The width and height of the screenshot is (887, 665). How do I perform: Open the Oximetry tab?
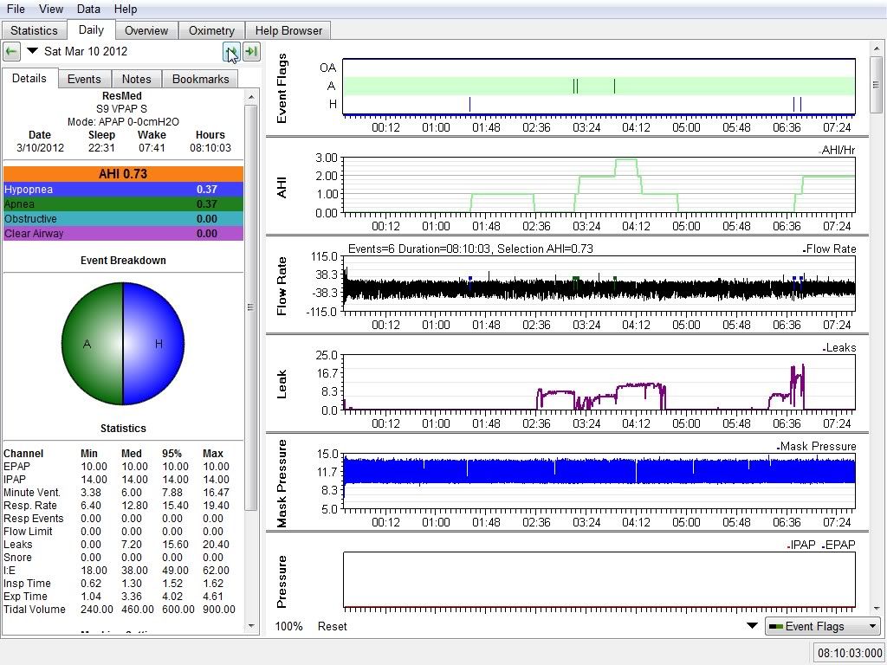click(211, 30)
